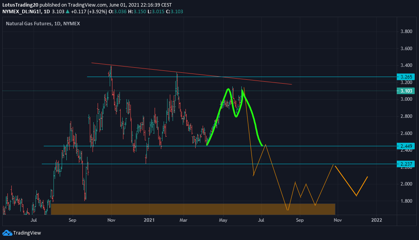
Task: Click the TradingView.com site name in header
Action: tap(88, 5)
